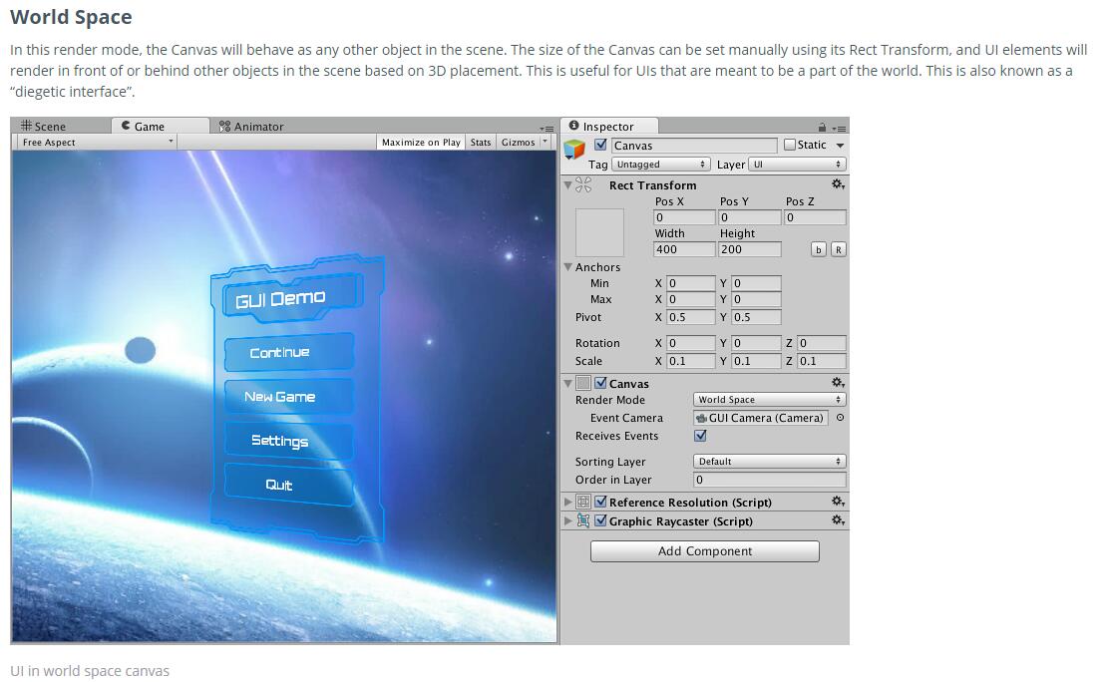Click the Inspector lock icon
Image resolution: width=1108 pixels, height=682 pixels.
[x=822, y=128]
